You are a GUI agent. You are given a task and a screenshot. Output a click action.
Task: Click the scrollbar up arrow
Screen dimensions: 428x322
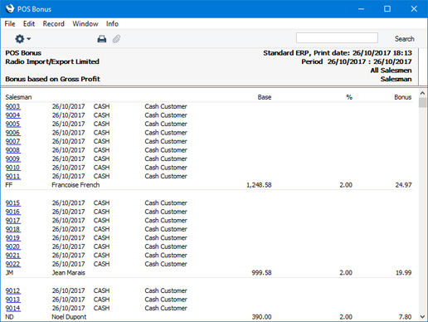[x=422, y=93]
